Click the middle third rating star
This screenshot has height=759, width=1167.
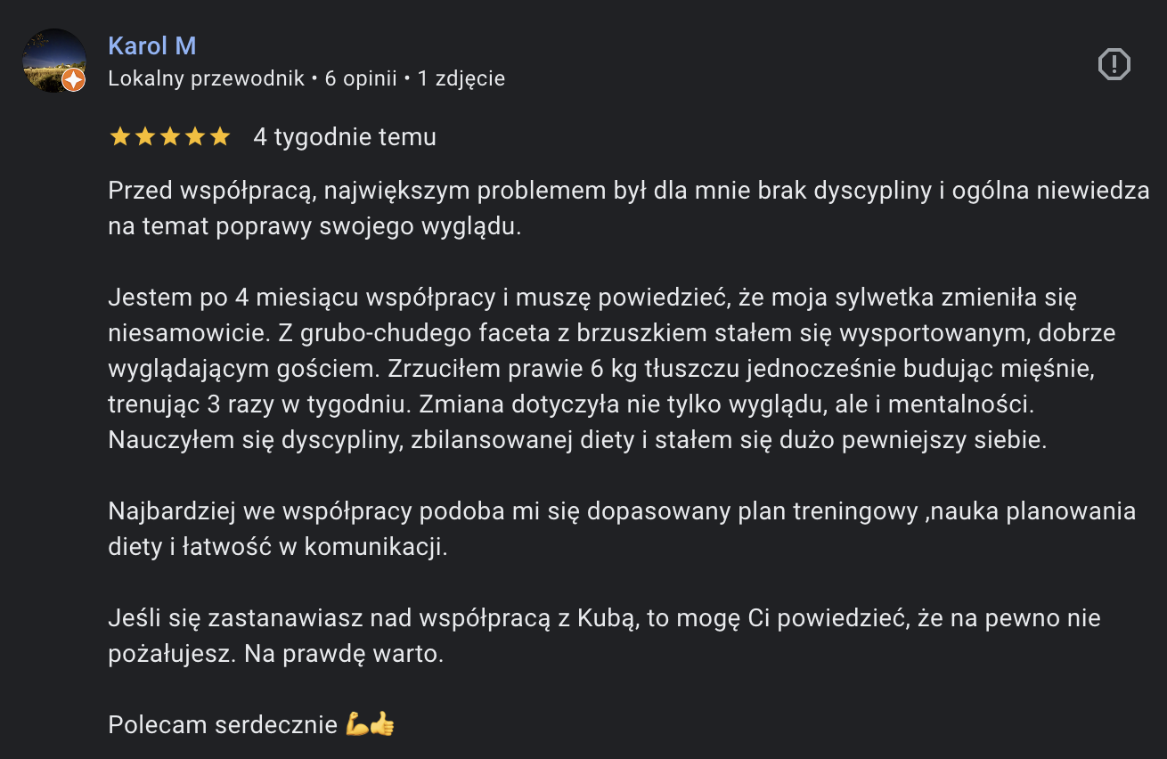169,137
